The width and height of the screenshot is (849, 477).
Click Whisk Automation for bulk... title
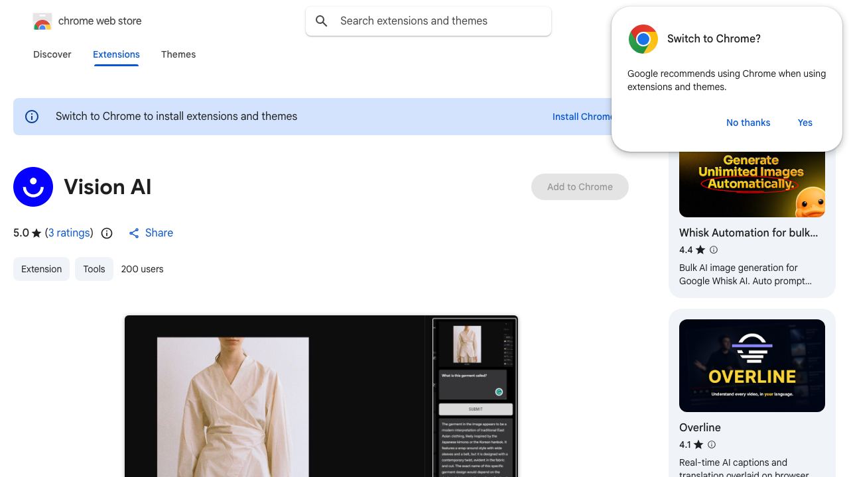(748, 233)
